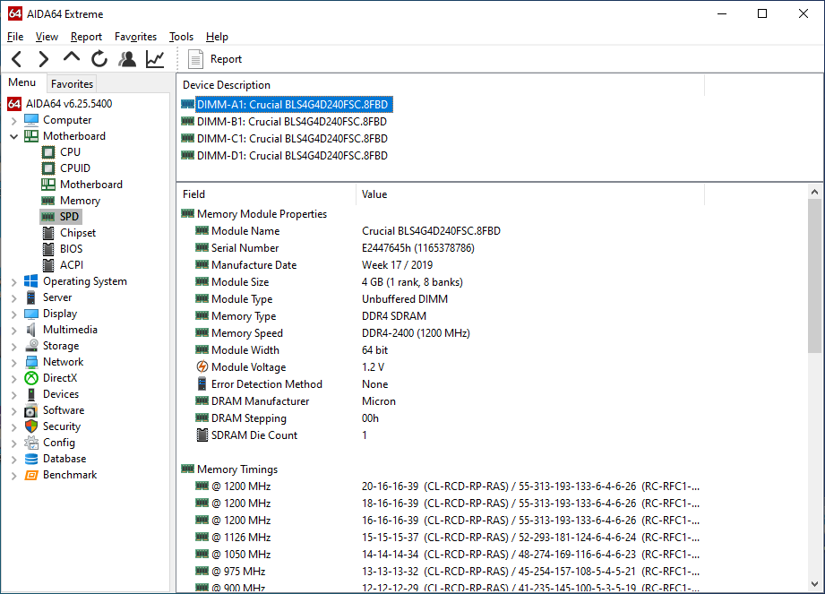This screenshot has height=594, width=825.
Task: Open the View menu
Action: (x=47, y=37)
